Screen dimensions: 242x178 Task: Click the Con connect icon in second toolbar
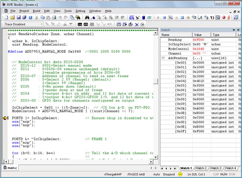click(x=80, y=24)
